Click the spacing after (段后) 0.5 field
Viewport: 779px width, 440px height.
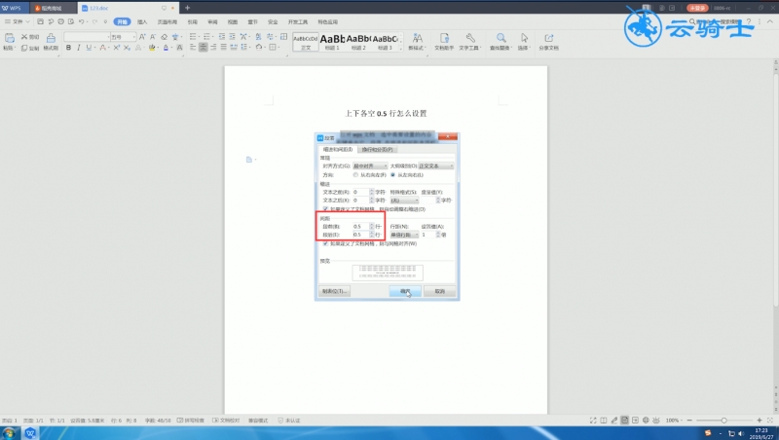[x=360, y=235]
